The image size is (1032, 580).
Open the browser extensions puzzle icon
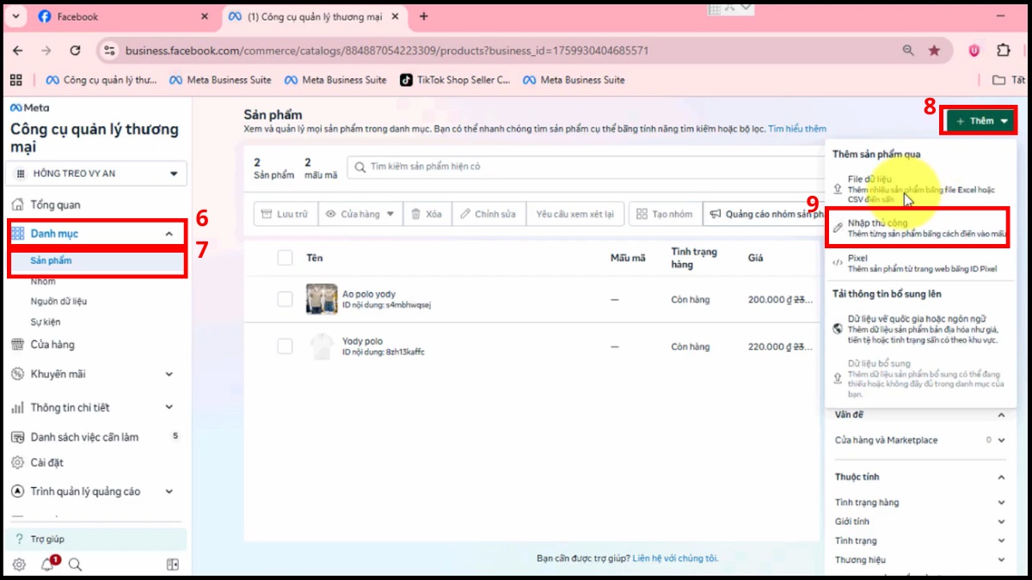(1003, 51)
